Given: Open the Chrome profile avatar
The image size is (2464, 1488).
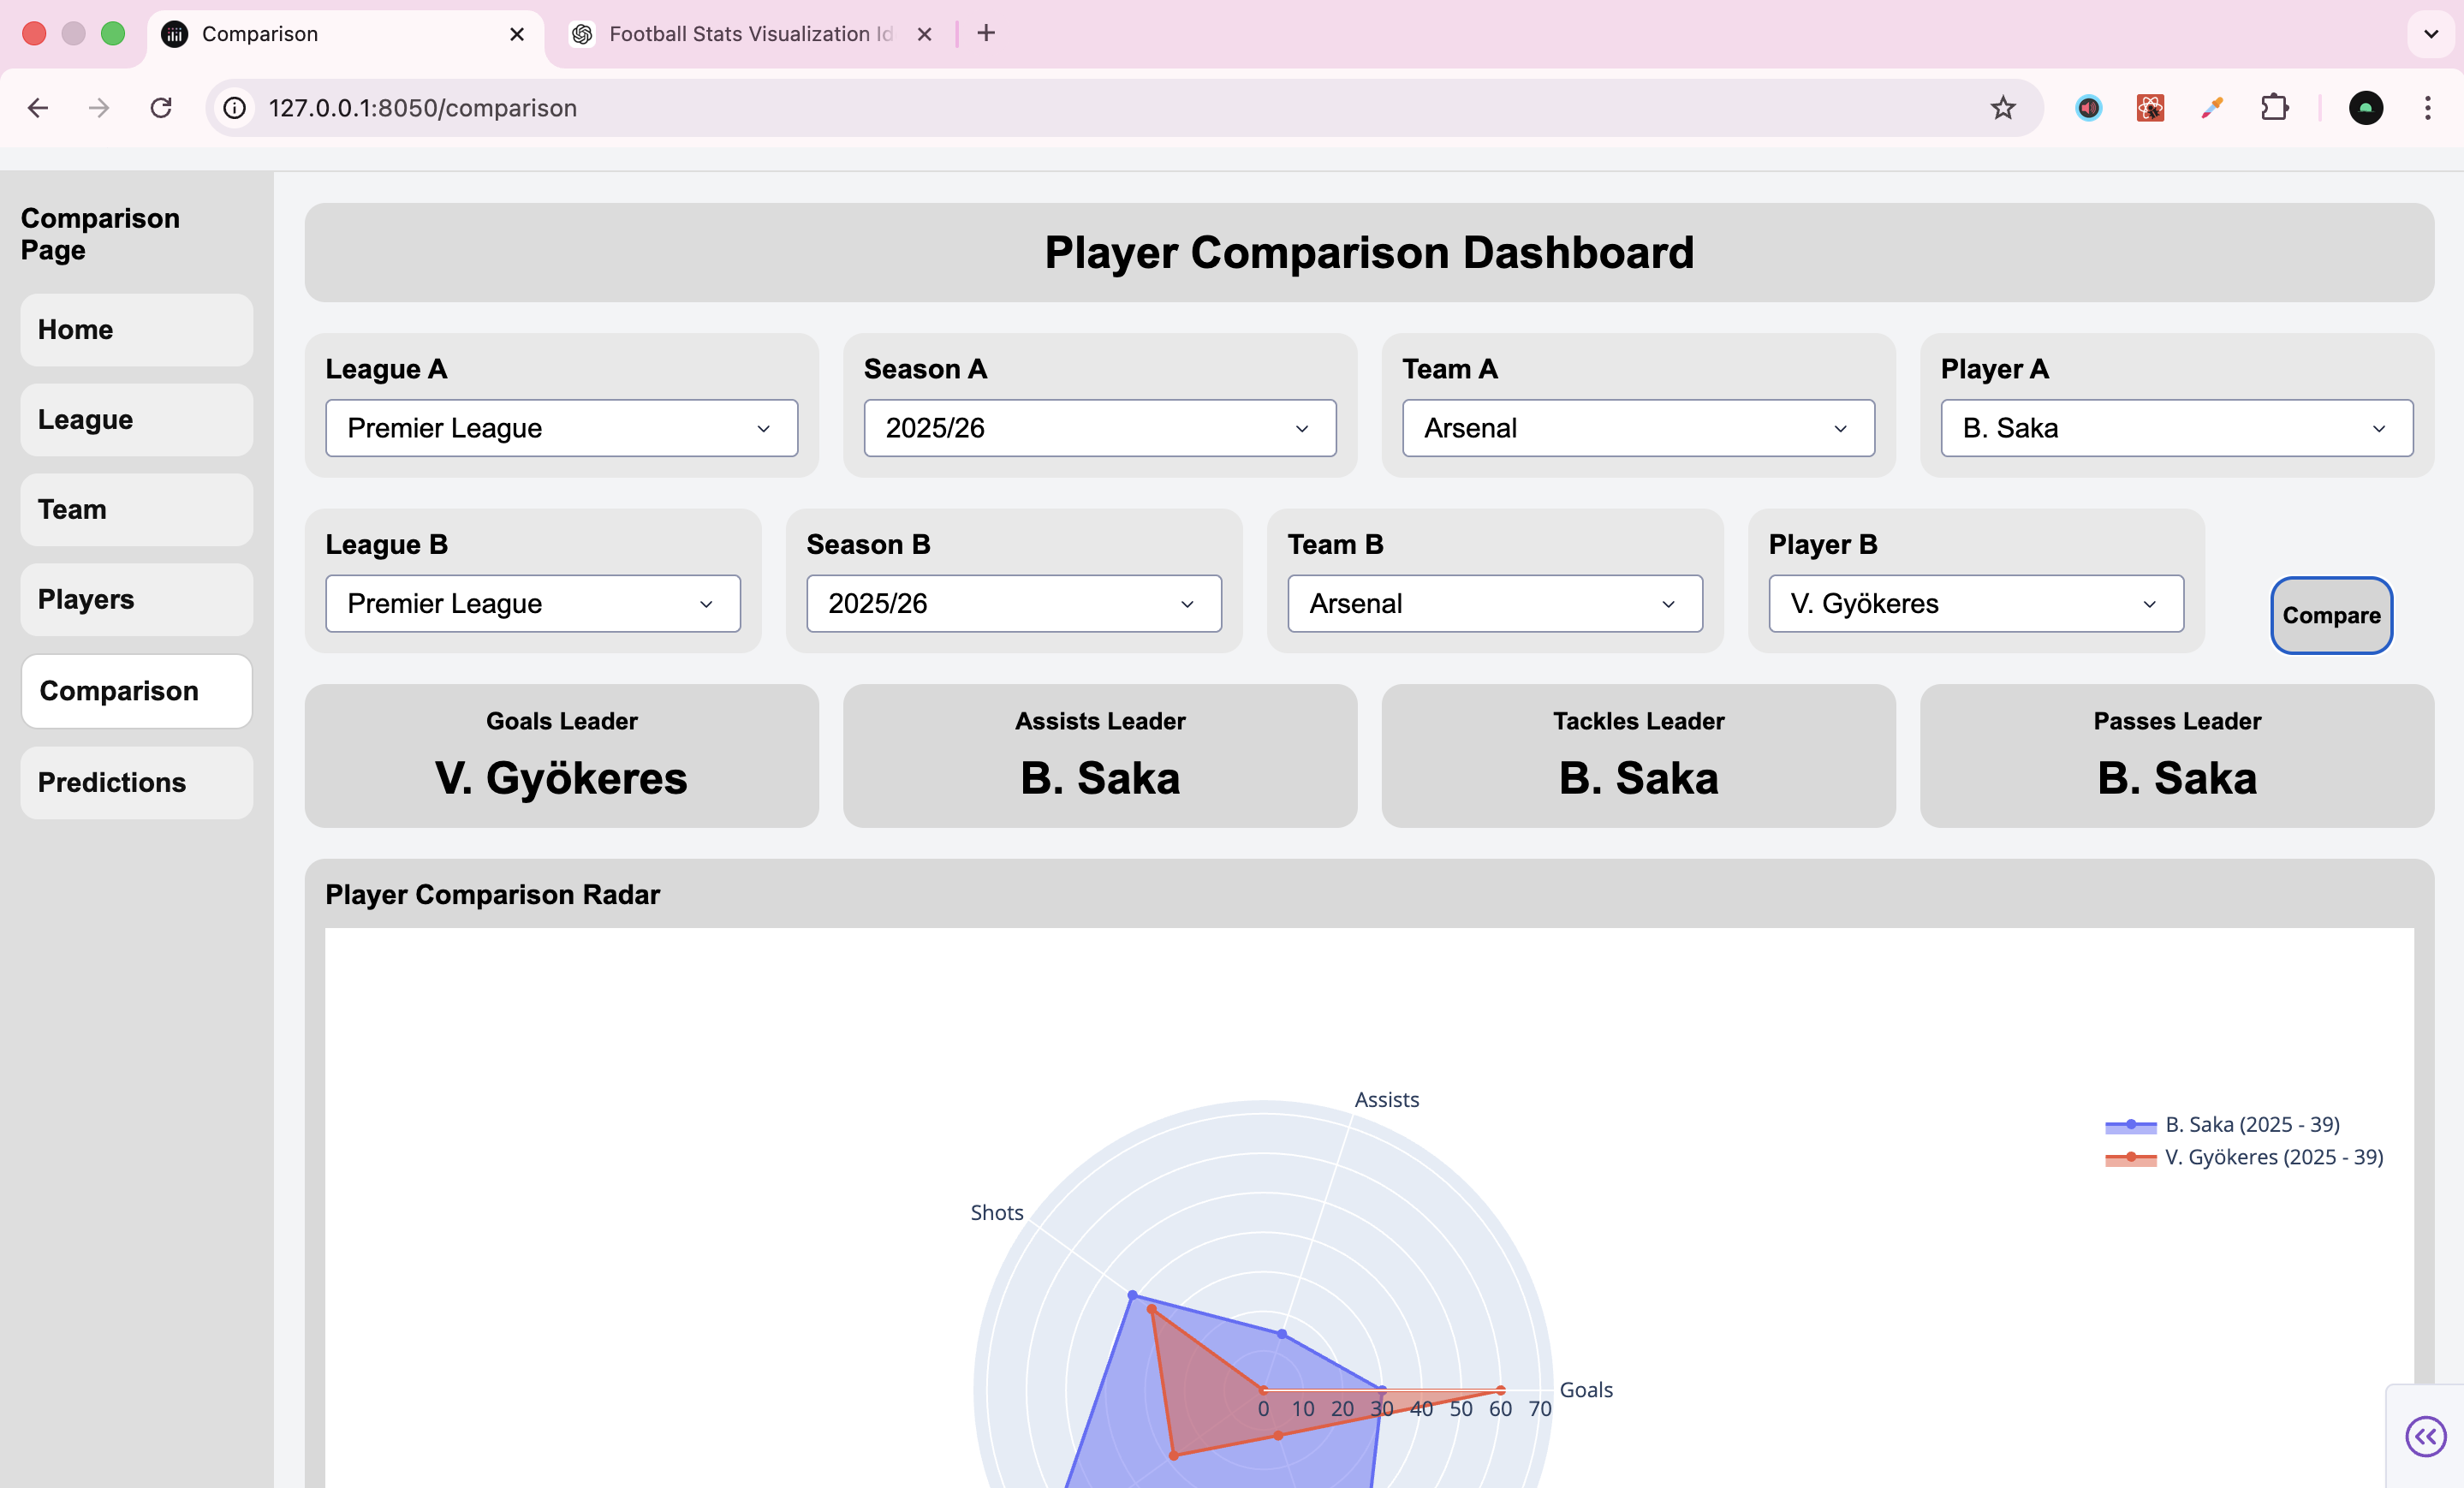Looking at the screenshot, I should pyautogui.click(x=2366, y=108).
